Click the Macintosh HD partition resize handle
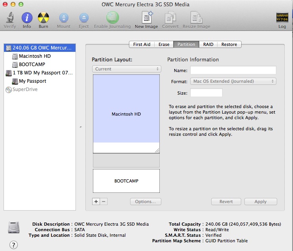293x251 pixels. pos(157,150)
